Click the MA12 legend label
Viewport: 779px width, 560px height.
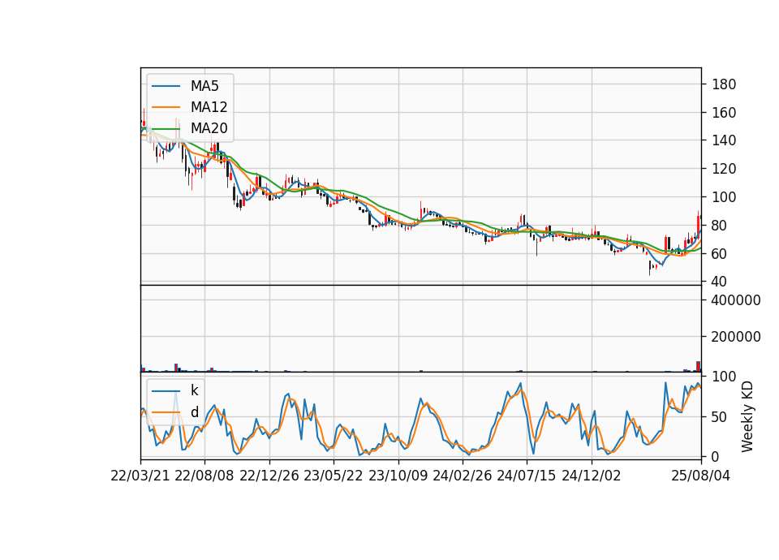point(209,107)
